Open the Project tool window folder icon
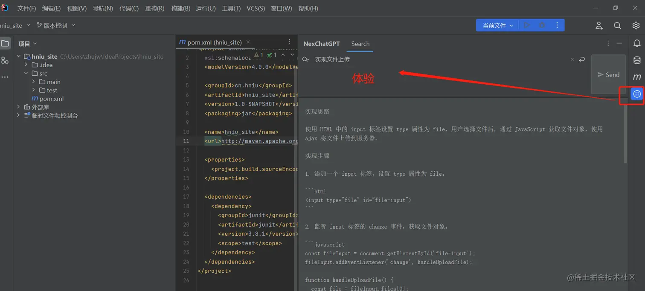The image size is (645, 291). (5, 43)
